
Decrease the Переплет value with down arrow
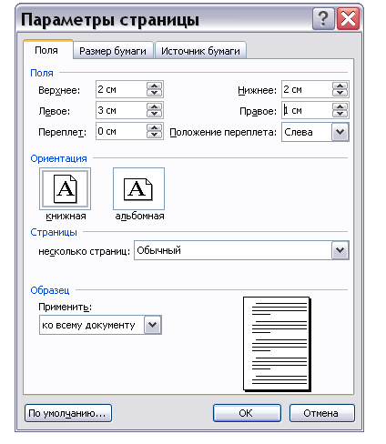tap(155, 135)
